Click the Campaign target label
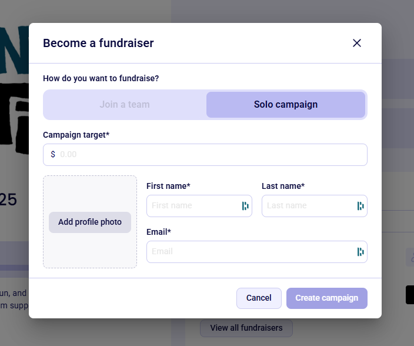The image size is (414, 346). 76,135
